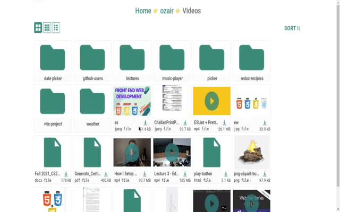Open the Front End Web Development thumbnail
Image resolution: width=340 pixels, height=212 pixels.
132,101
